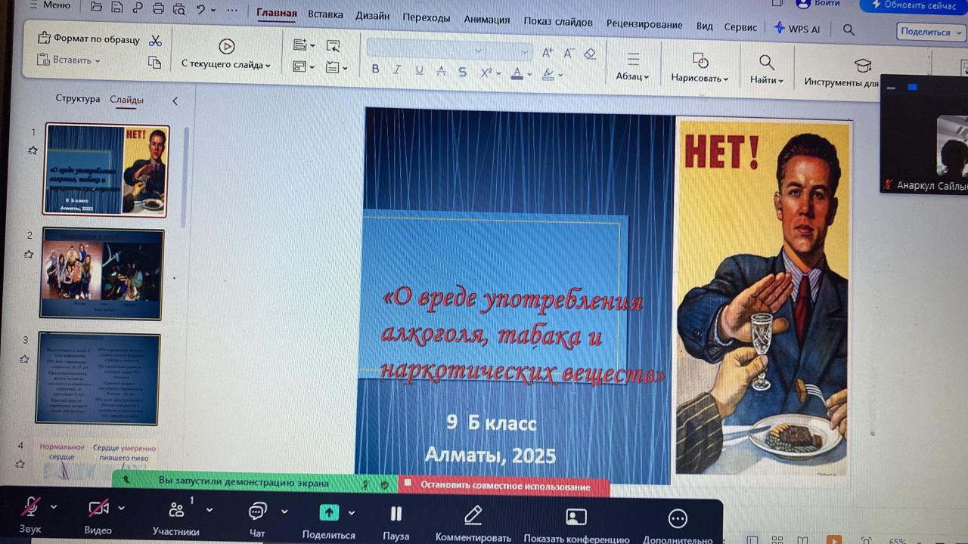The image size is (968, 544).
Task: Apply italic formatting
Action: (x=396, y=70)
